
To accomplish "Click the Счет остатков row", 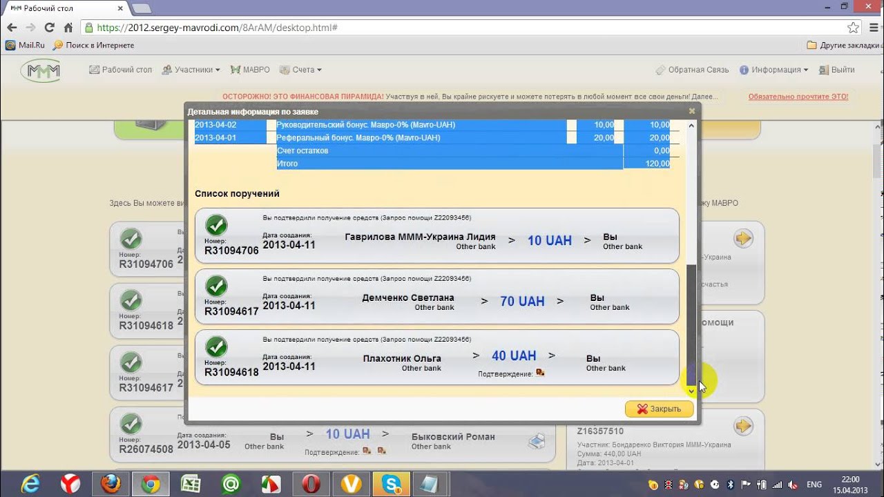I will pyautogui.click(x=473, y=150).
